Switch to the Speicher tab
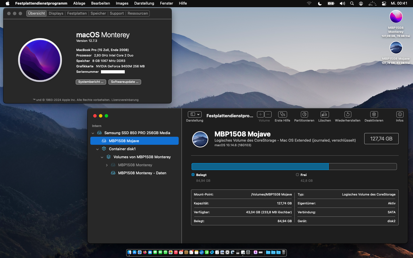 (98, 13)
